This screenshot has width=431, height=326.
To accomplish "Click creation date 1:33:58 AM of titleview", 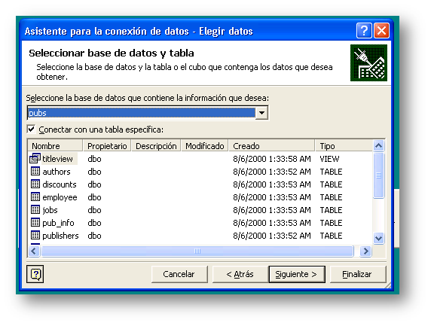I will 272,159.
